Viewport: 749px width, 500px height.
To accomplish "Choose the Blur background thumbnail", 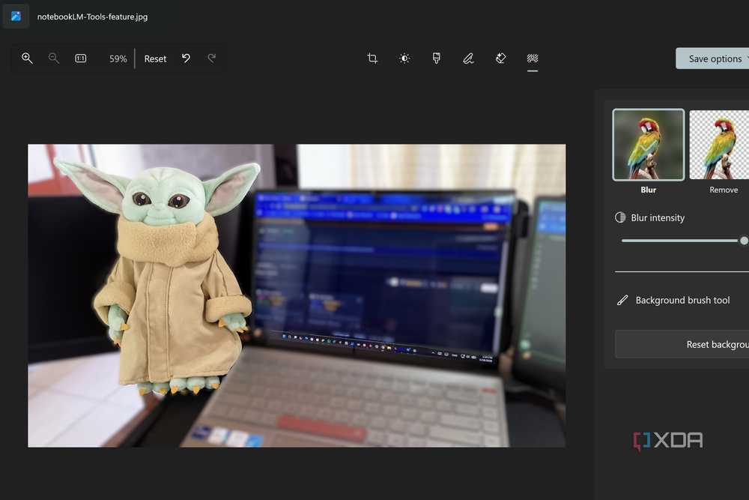I will point(648,145).
